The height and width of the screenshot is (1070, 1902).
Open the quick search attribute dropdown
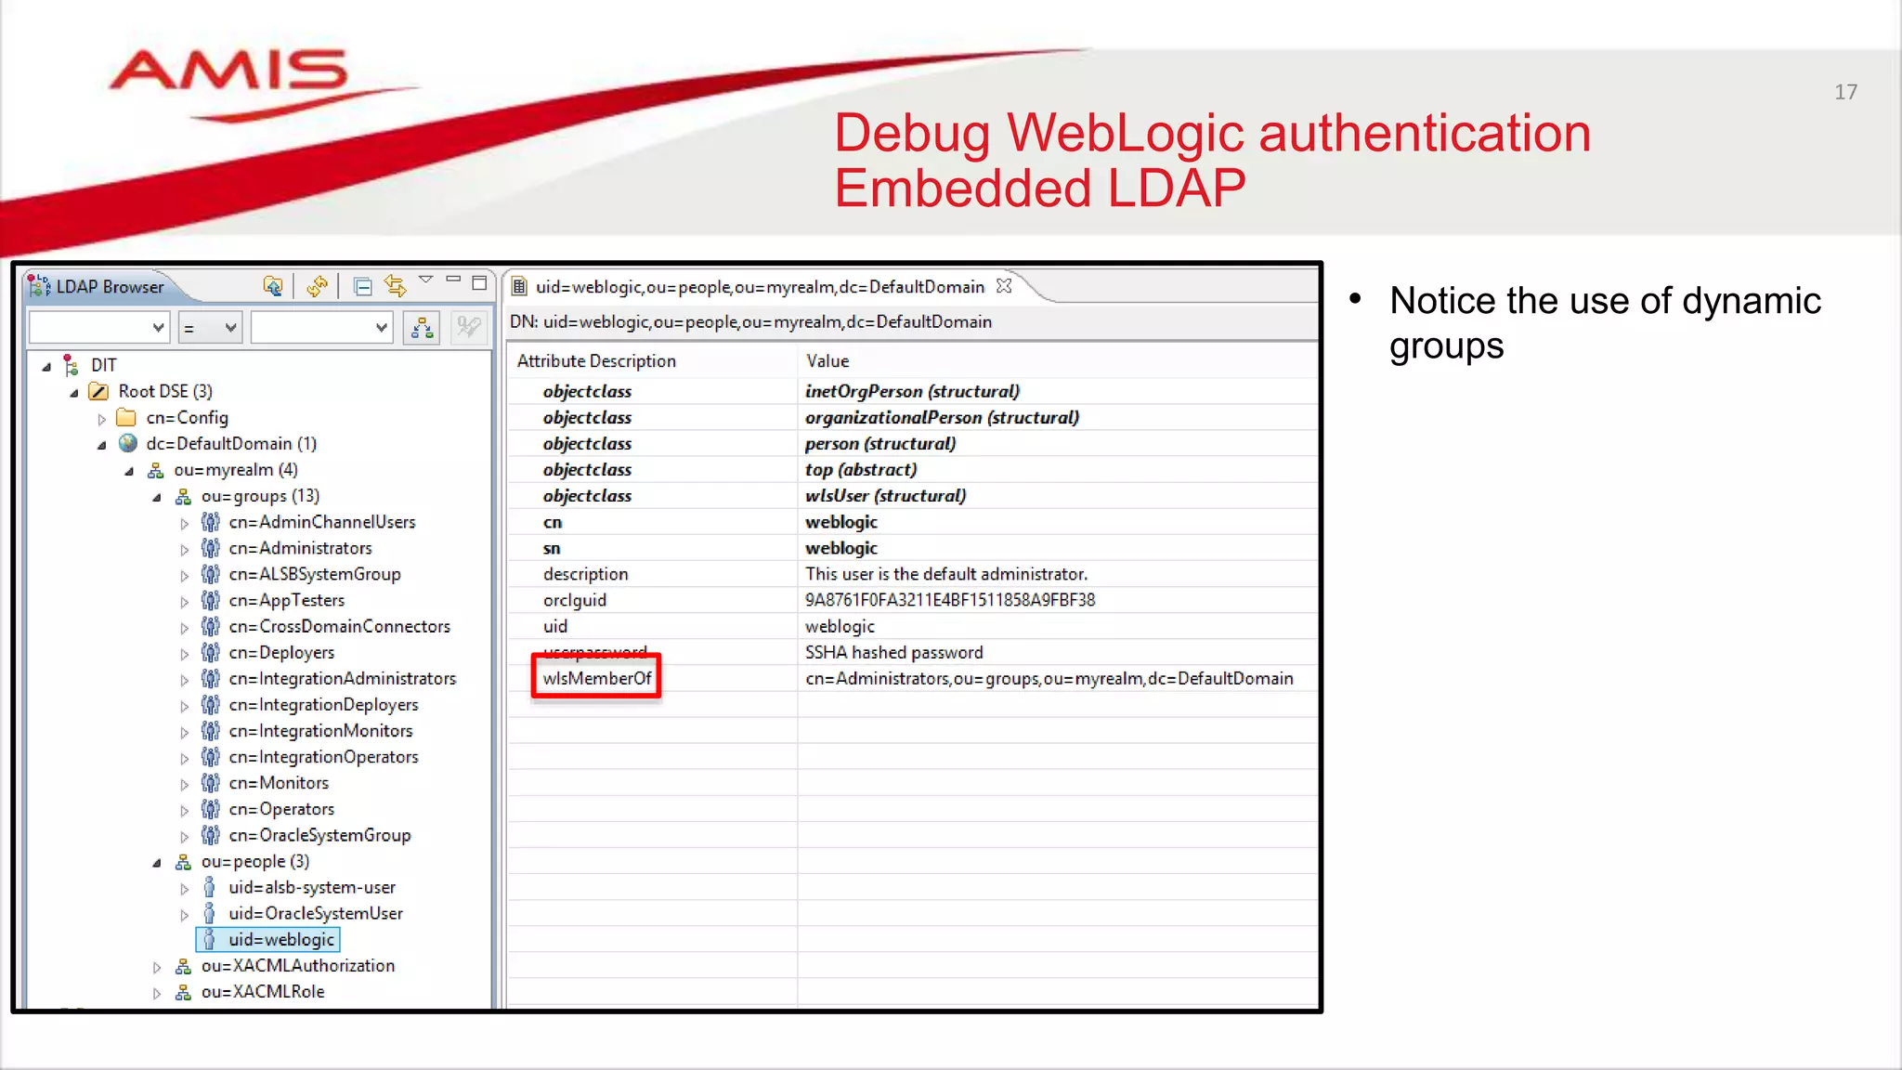point(99,328)
